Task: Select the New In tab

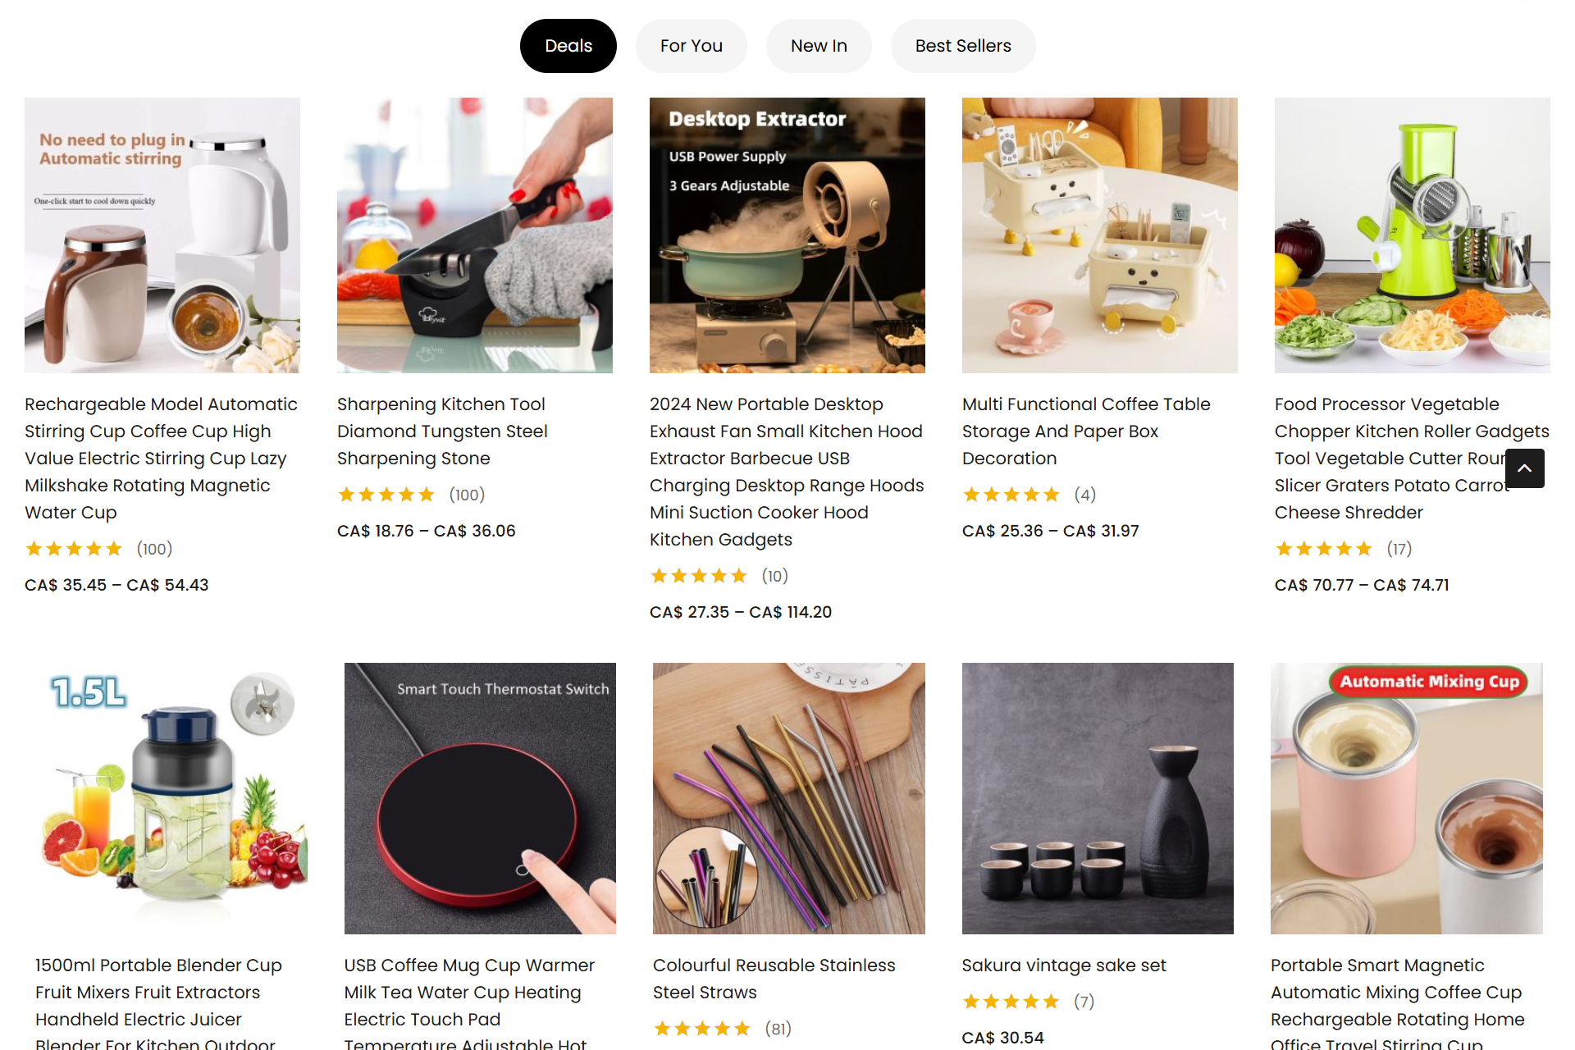Action: pos(818,46)
